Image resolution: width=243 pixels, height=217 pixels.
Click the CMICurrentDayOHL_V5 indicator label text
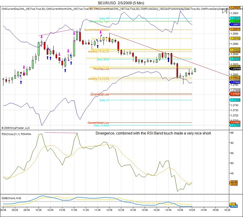pos(23,9)
